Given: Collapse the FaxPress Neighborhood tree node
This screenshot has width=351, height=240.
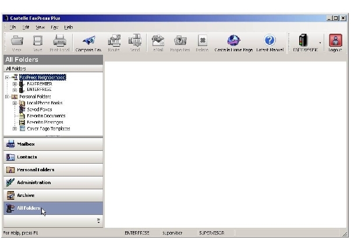Looking at the screenshot, I should [7, 77].
